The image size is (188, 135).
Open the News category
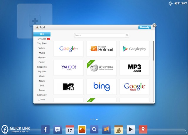click(x=42, y=81)
